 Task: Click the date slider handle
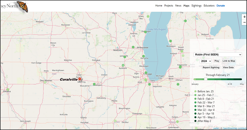click(206, 79)
